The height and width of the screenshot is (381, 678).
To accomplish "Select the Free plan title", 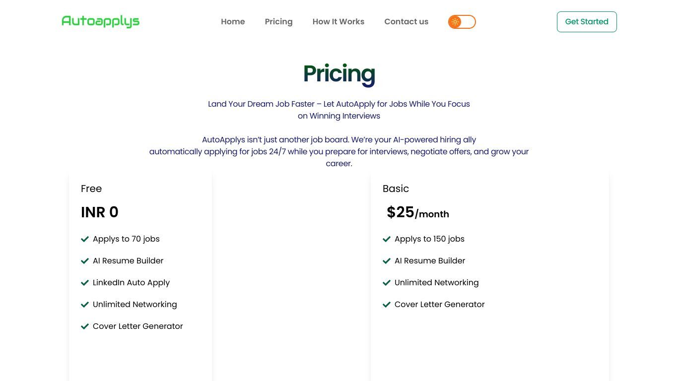I will click(91, 189).
